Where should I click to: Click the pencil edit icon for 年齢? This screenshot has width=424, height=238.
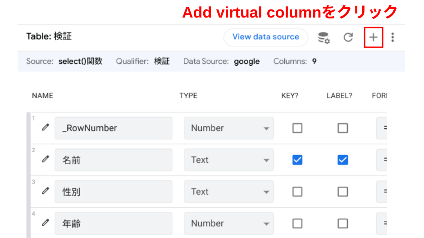pyautogui.click(x=45, y=223)
